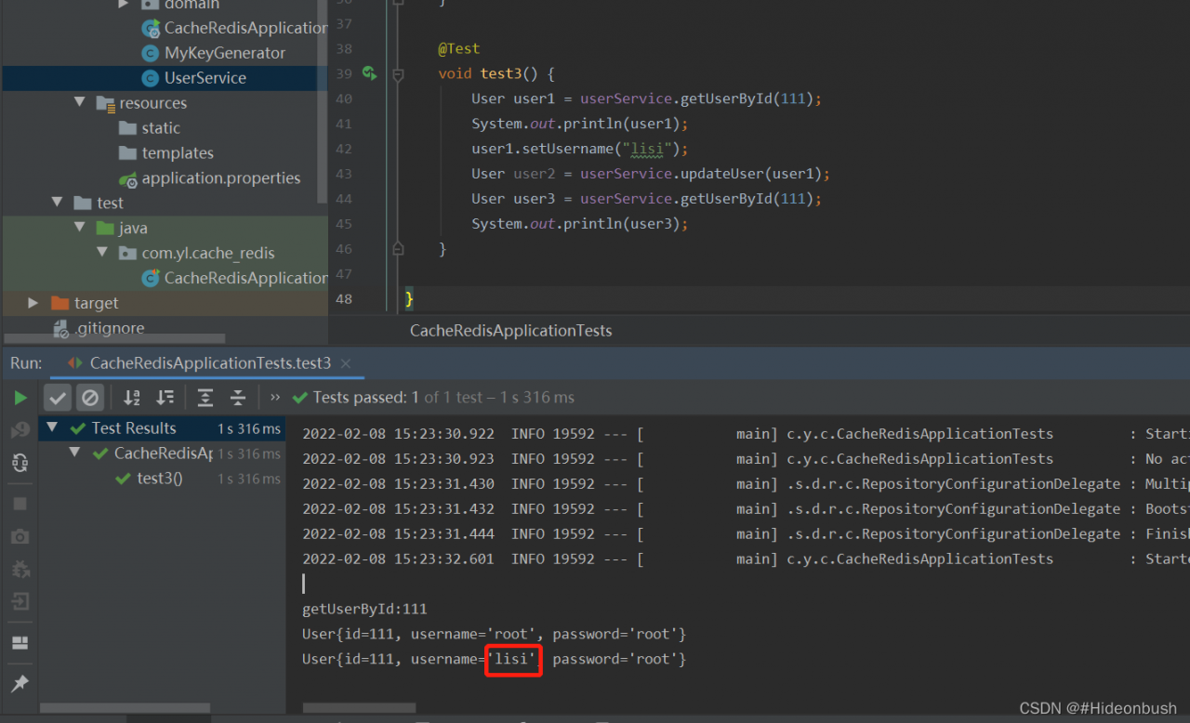The height and width of the screenshot is (723, 1190).
Task: Toggle auto-test rerun icon in Run sidebar
Action: pyautogui.click(x=20, y=463)
